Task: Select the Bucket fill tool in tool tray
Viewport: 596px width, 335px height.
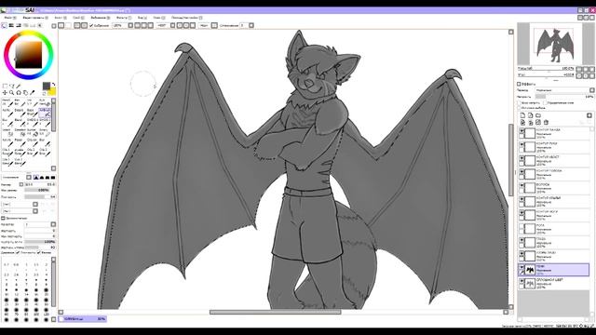Action: 34,132
